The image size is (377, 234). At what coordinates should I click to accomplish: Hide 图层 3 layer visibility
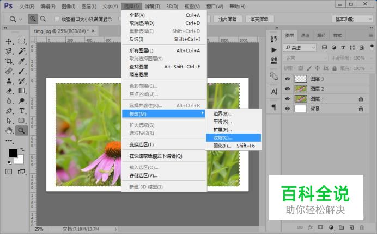pos(287,79)
